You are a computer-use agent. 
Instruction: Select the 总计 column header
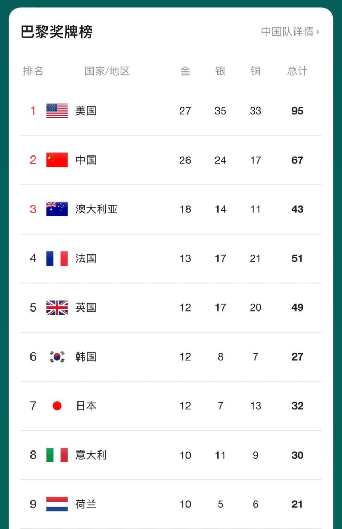pyautogui.click(x=297, y=71)
